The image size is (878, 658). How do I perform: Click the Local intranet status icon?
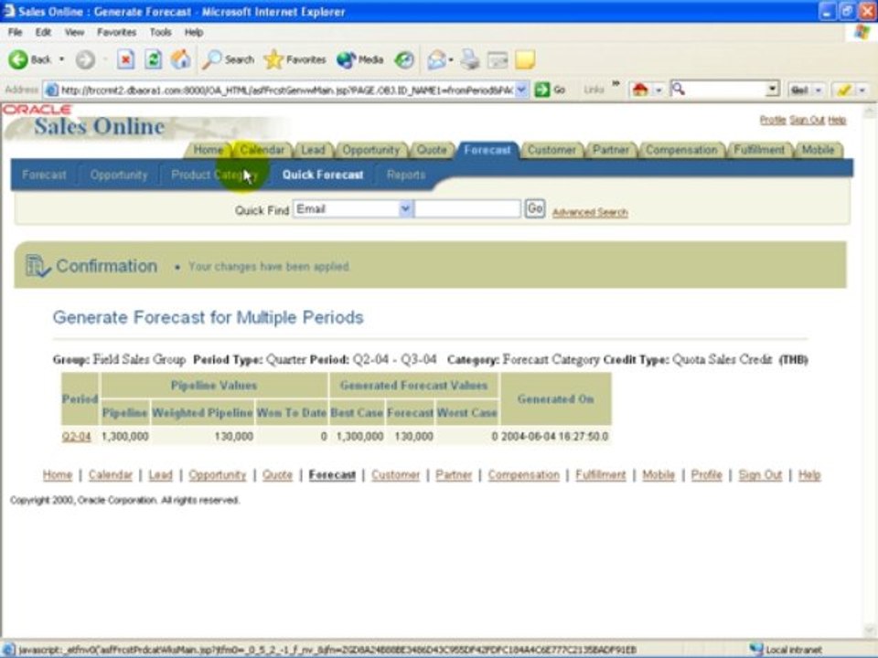pyautogui.click(x=756, y=649)
